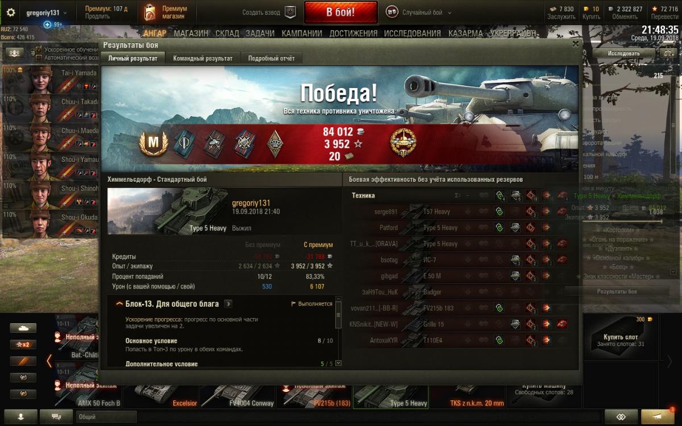Click the Исследовать button
Screen dimensions: 682x426
click(x=623, y=53)
